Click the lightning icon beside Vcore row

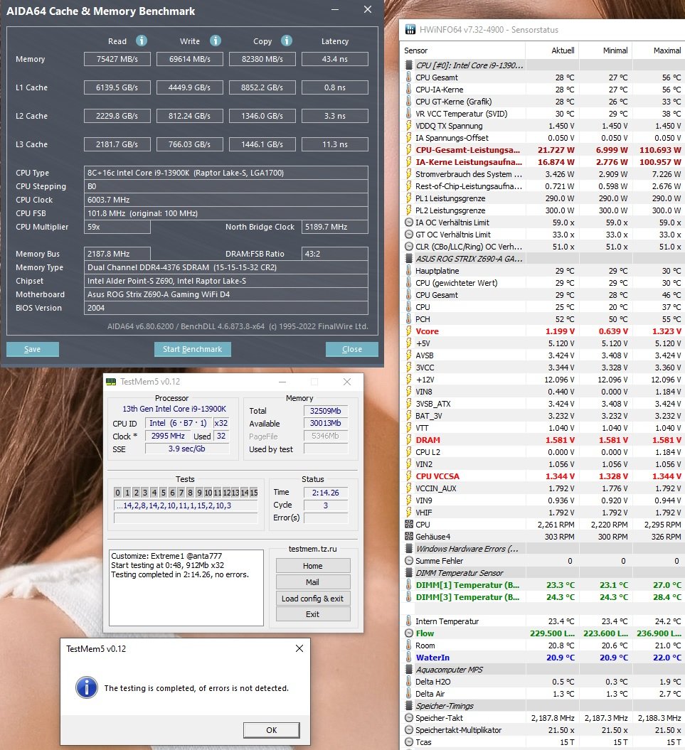pos(409,331)
